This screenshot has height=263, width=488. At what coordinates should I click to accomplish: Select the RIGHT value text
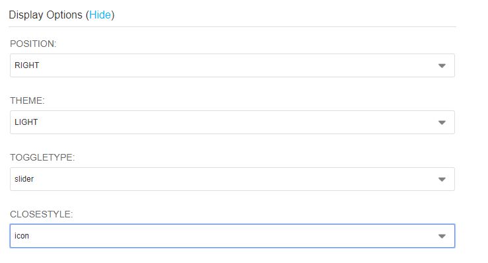27,65
